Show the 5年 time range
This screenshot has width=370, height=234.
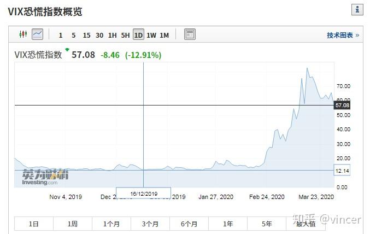click(x=267, y=224)
